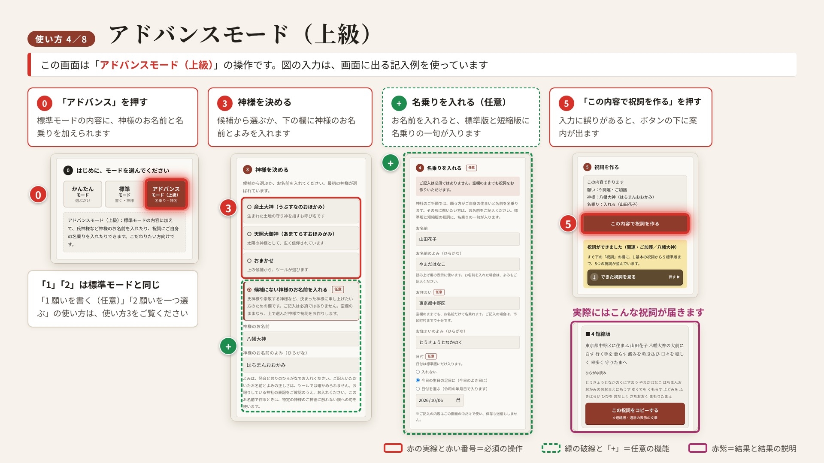
Task: Click the 使い方 4／8 page badge
Action: (x=61, y=39)
